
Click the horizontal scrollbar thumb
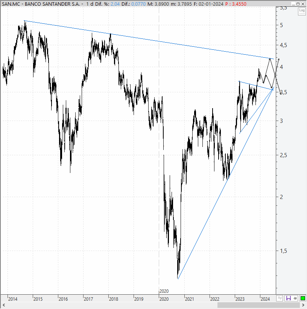coord(258,305)
